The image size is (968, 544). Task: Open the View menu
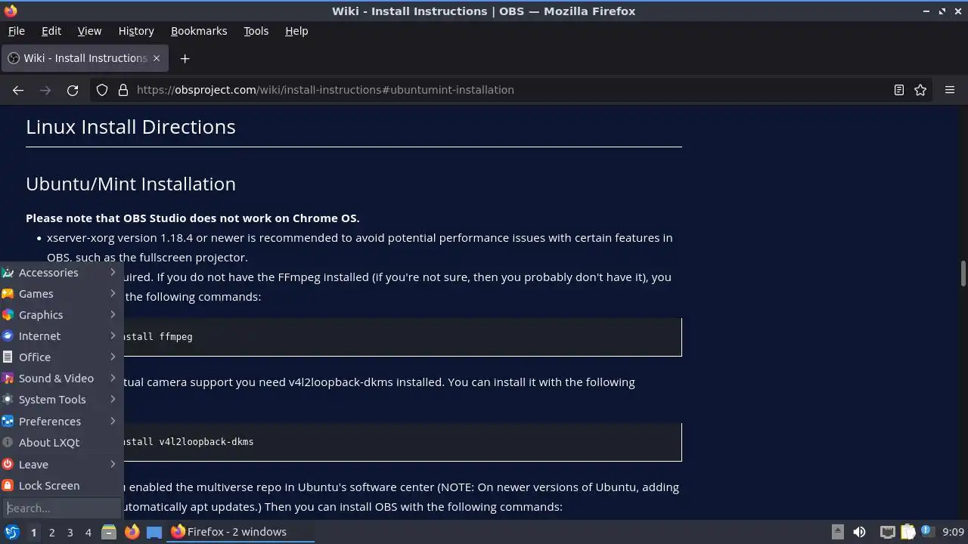(89, 31)
